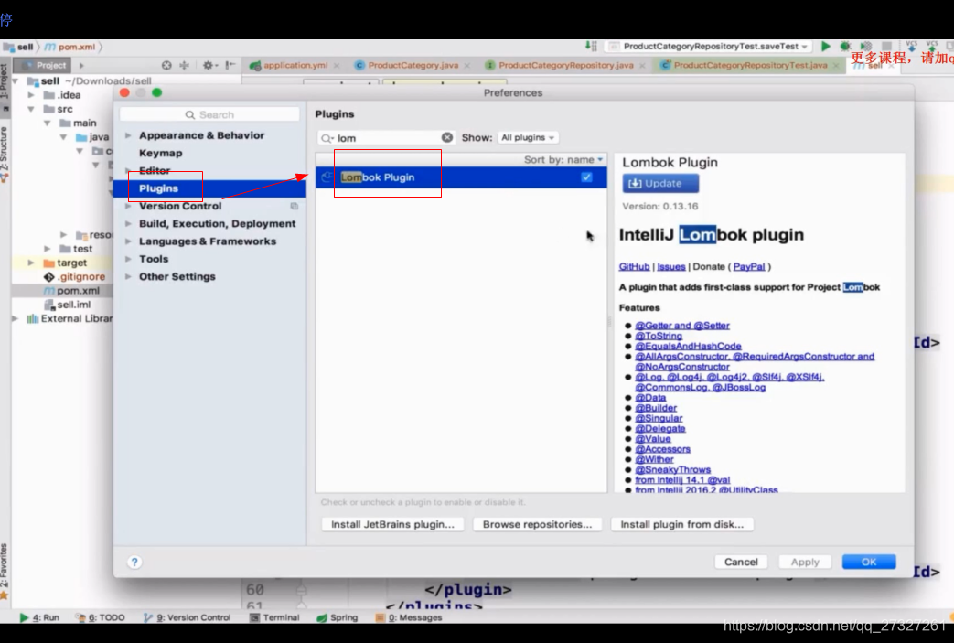Expand Languages & Frameworks settings
The width and height of the screenshot is (954, 643).
pos(128,241)
